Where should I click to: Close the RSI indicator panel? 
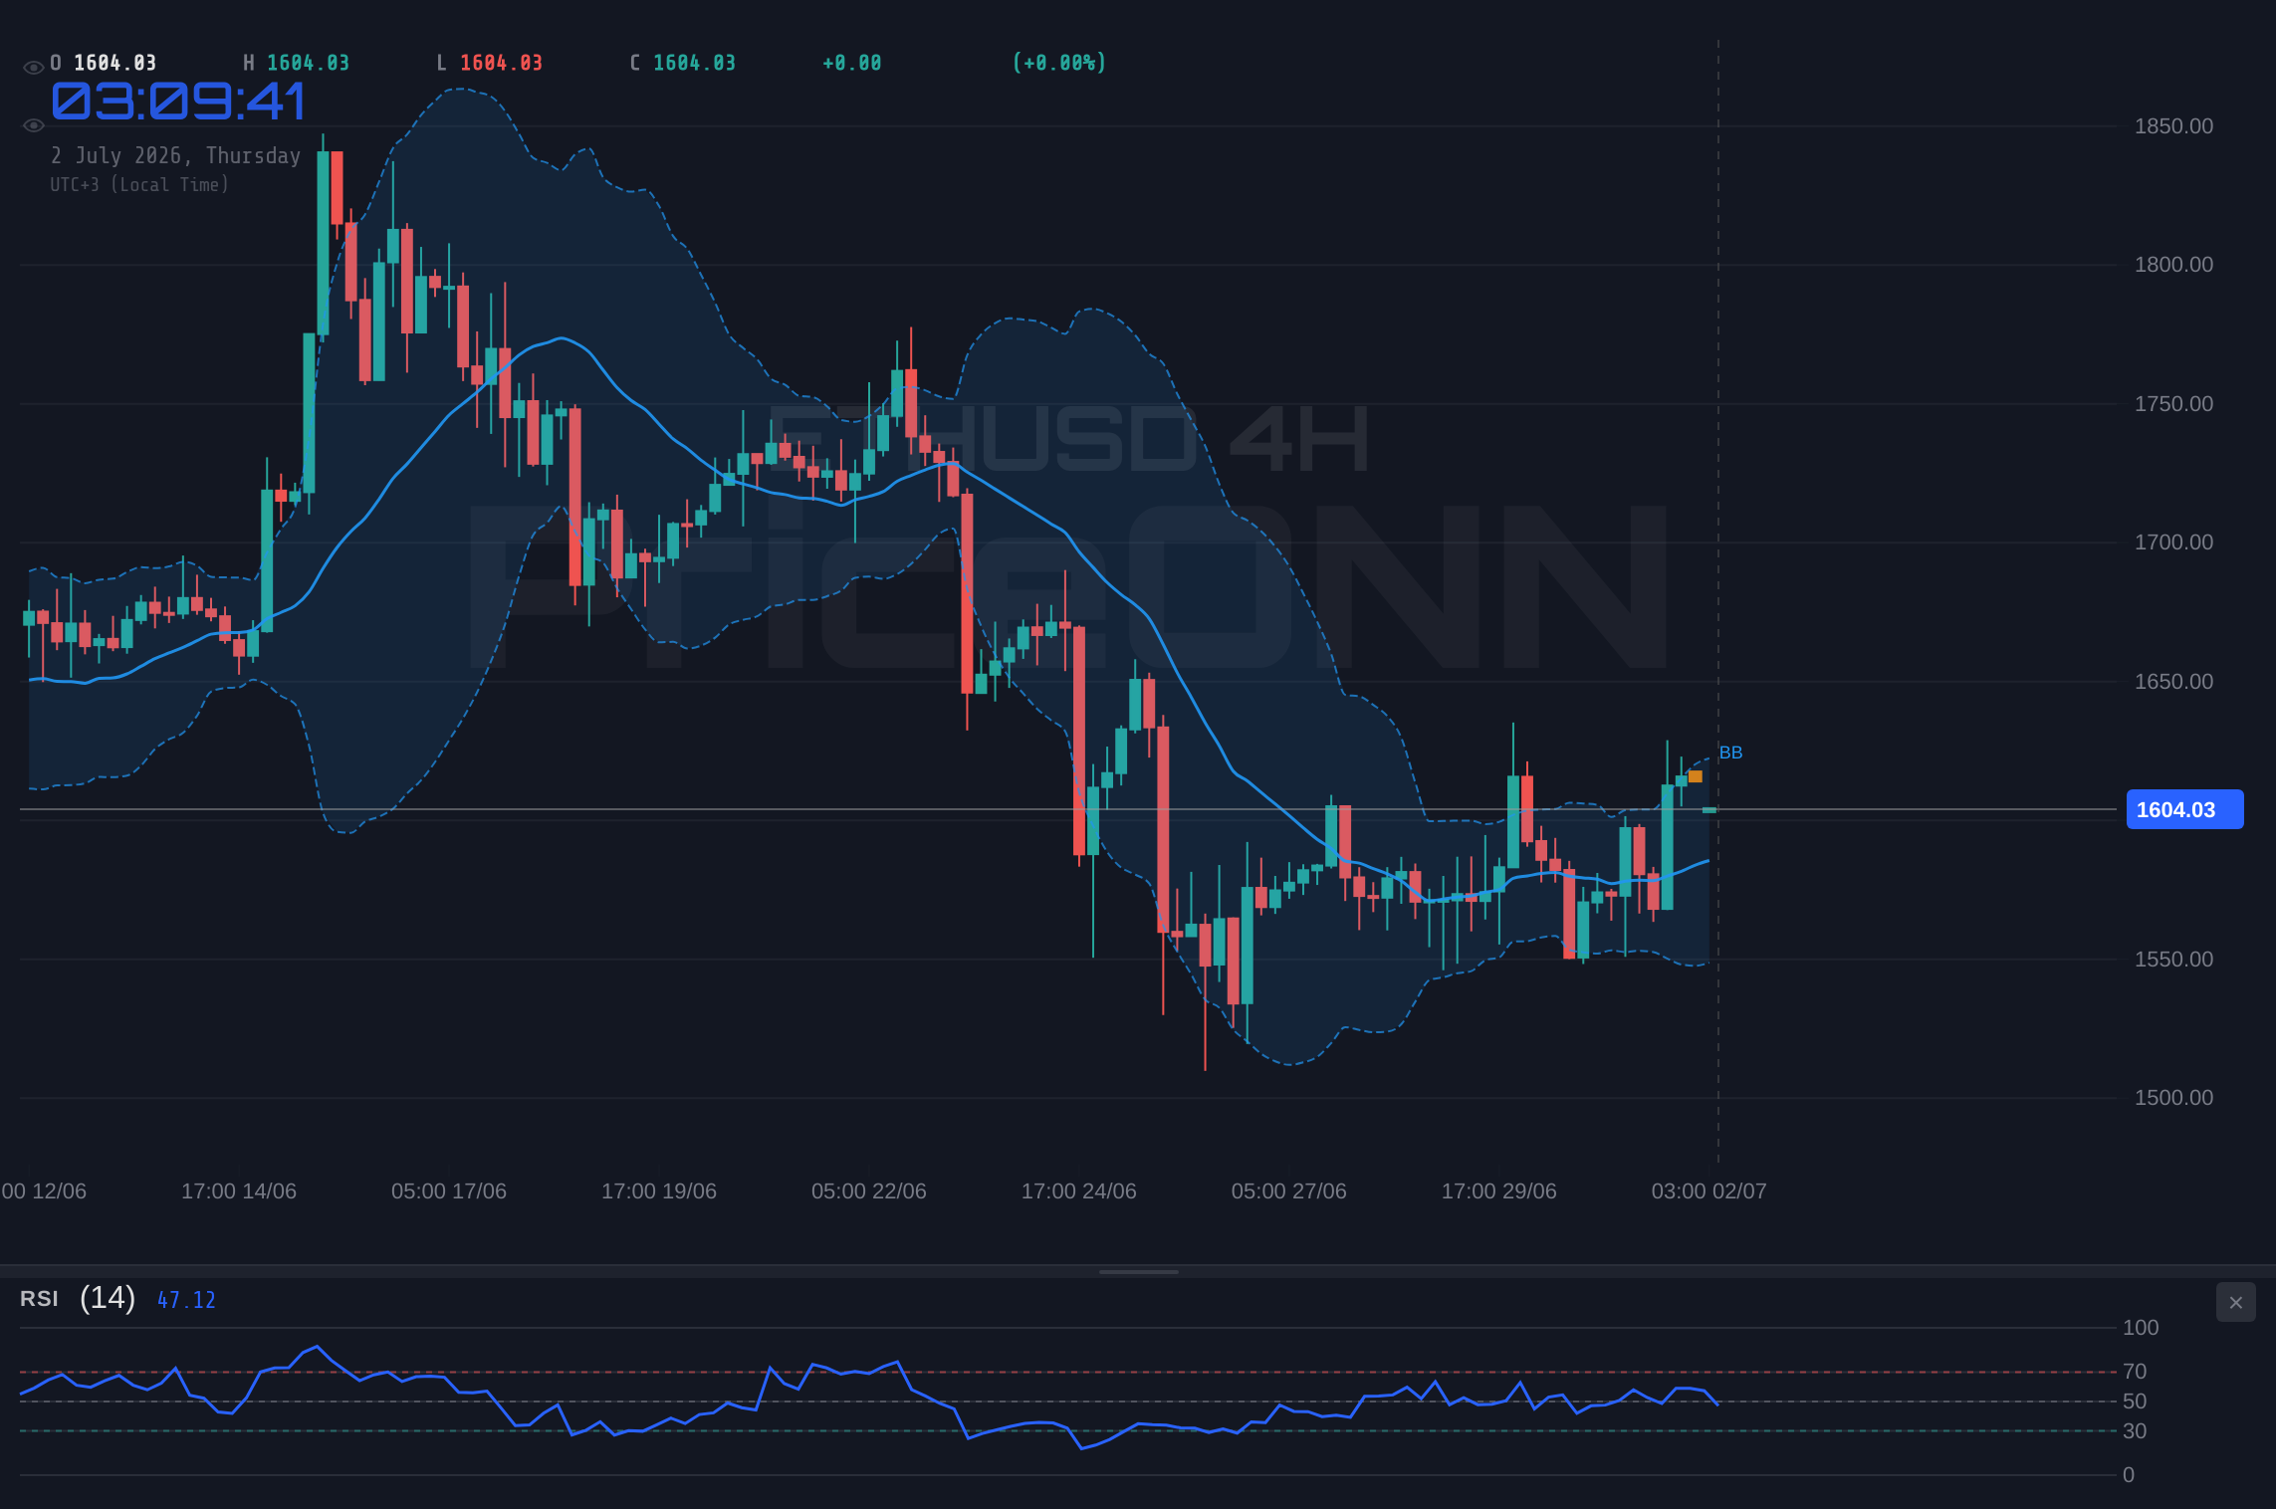(2235, 1302)
